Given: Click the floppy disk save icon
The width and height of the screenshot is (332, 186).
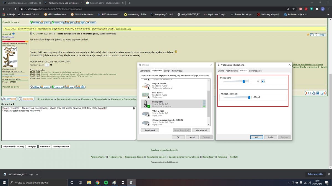Looking at the screenshot, I should click(318, 93).
